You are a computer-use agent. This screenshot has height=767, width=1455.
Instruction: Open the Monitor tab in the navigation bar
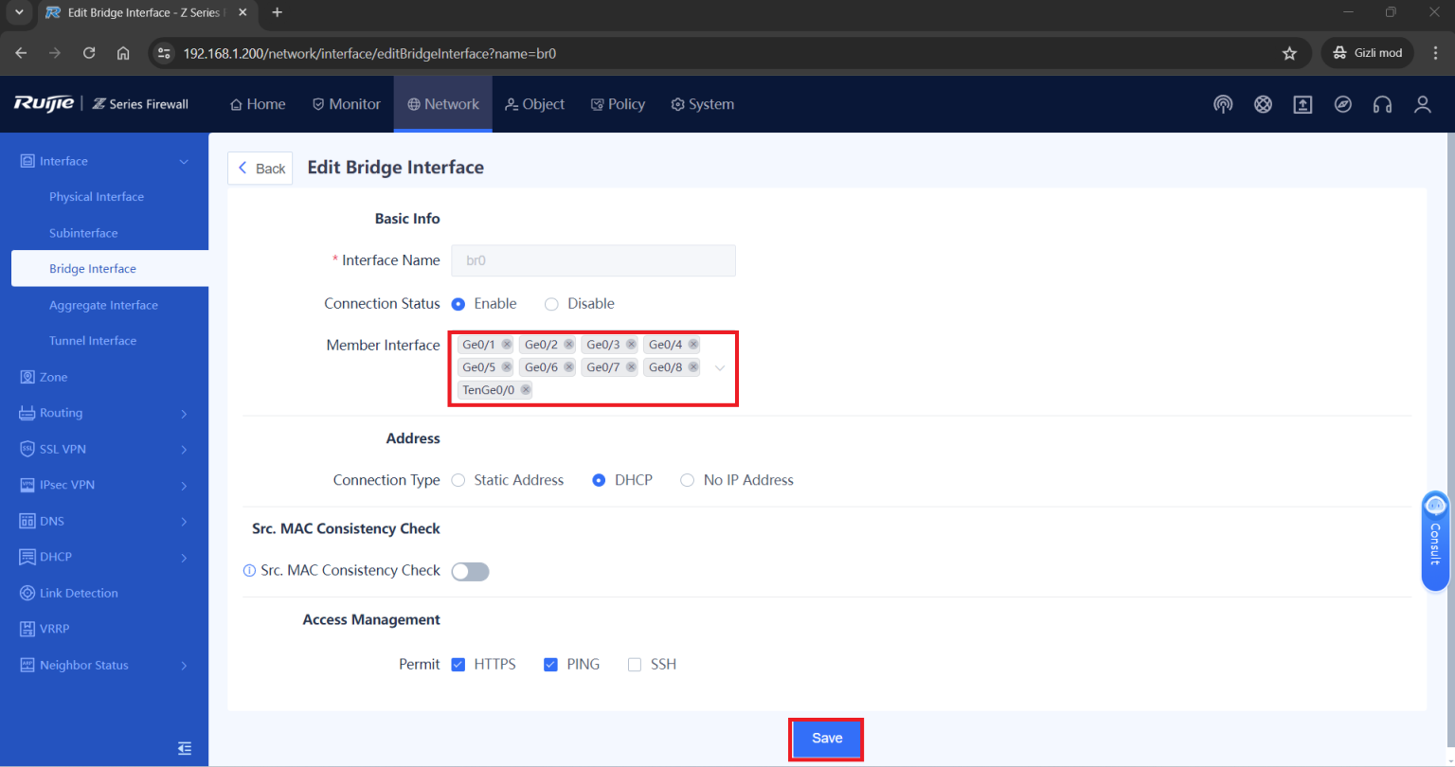[346, 104]
